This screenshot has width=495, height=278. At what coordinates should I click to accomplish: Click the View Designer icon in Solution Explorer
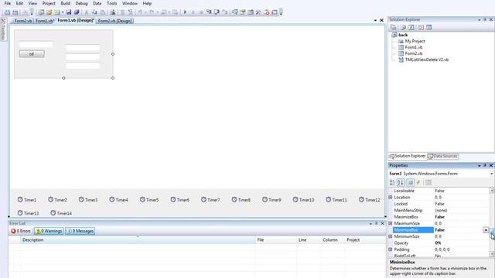click(428, 28)
